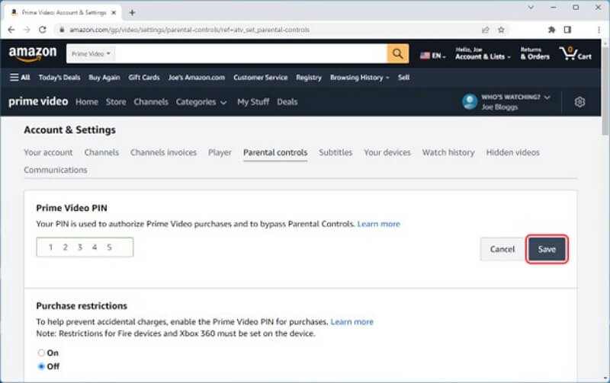Click the share page icon in address bar
Viewport: 610px width, 383px height.
coord(485,30)
